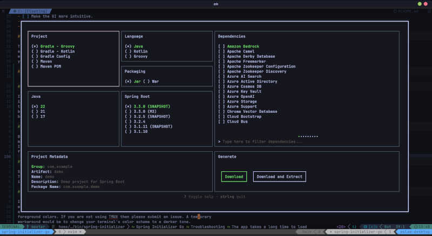
Task: Choose Maven POM project type
Action: coord(46,66)
